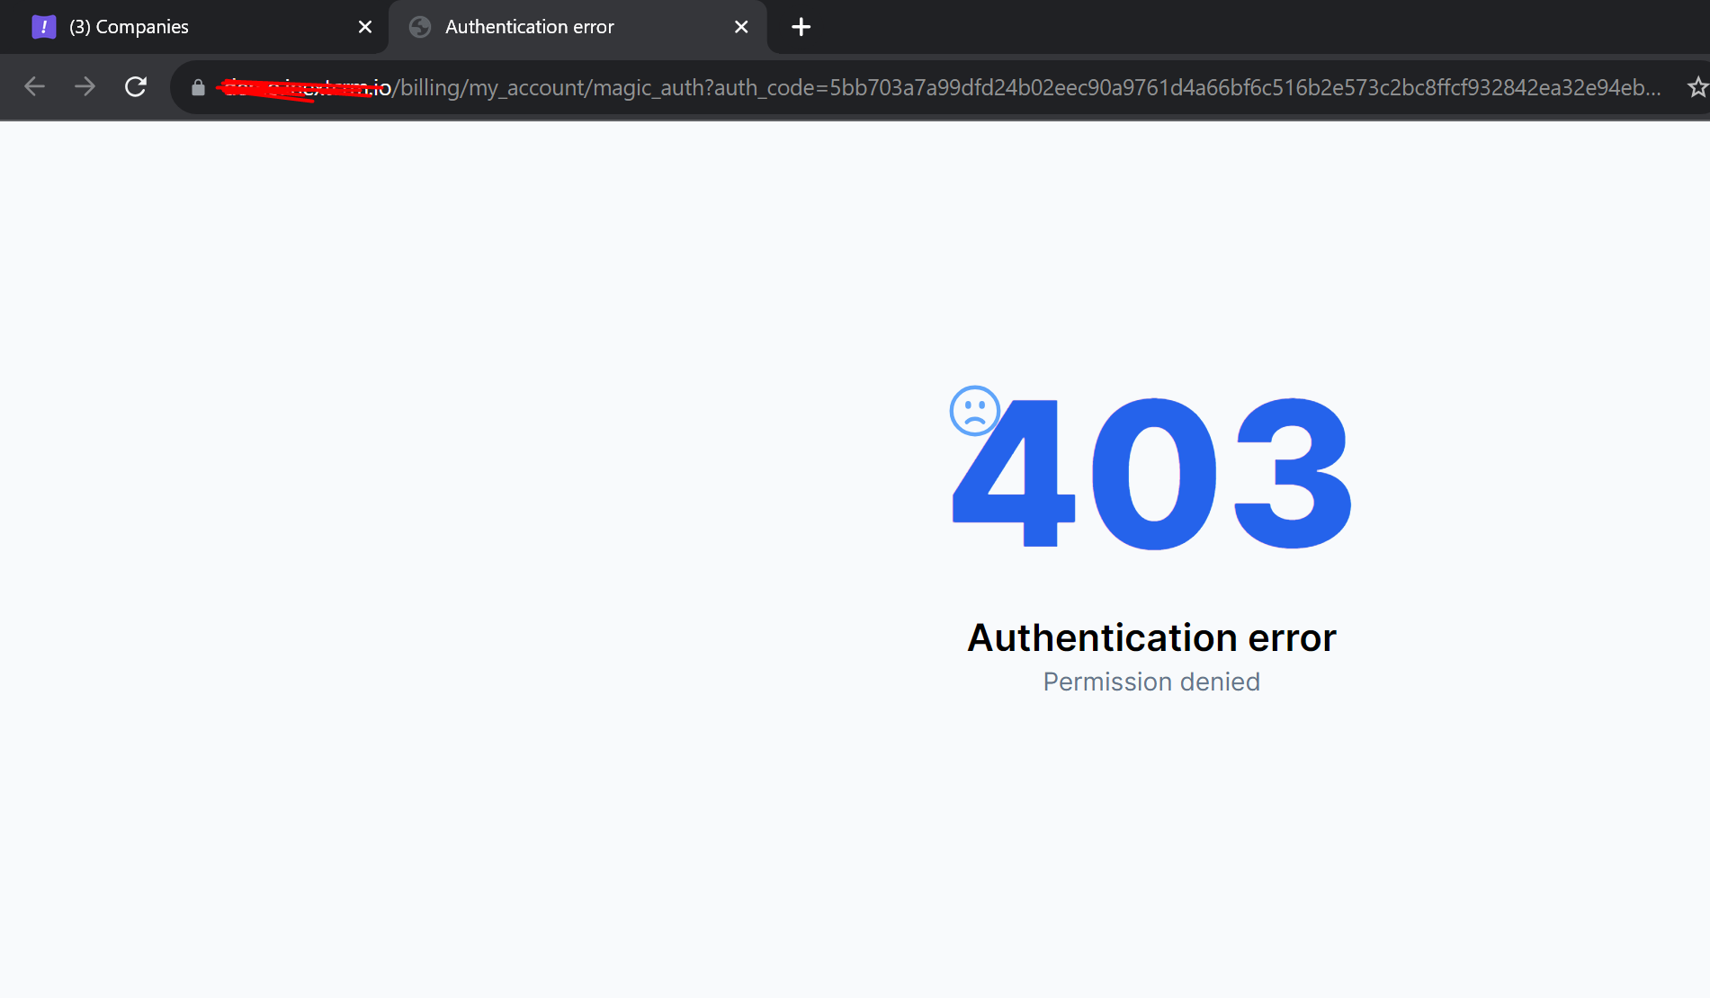Screen dimensions: 1710x998
Task: Click the "Authentication error" page heading
Action: click(1151, 637)
